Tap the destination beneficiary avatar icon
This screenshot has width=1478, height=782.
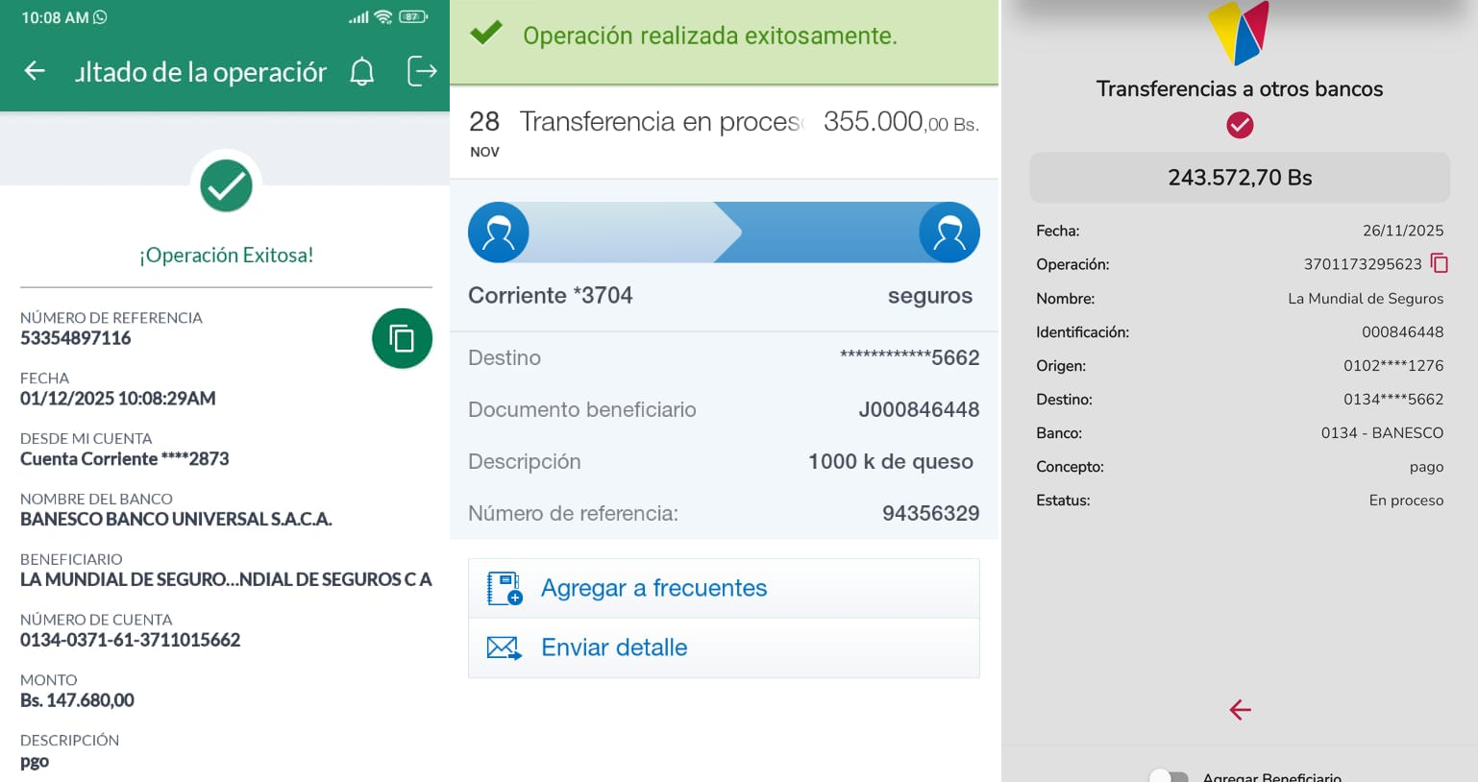(x=948, y=232)
